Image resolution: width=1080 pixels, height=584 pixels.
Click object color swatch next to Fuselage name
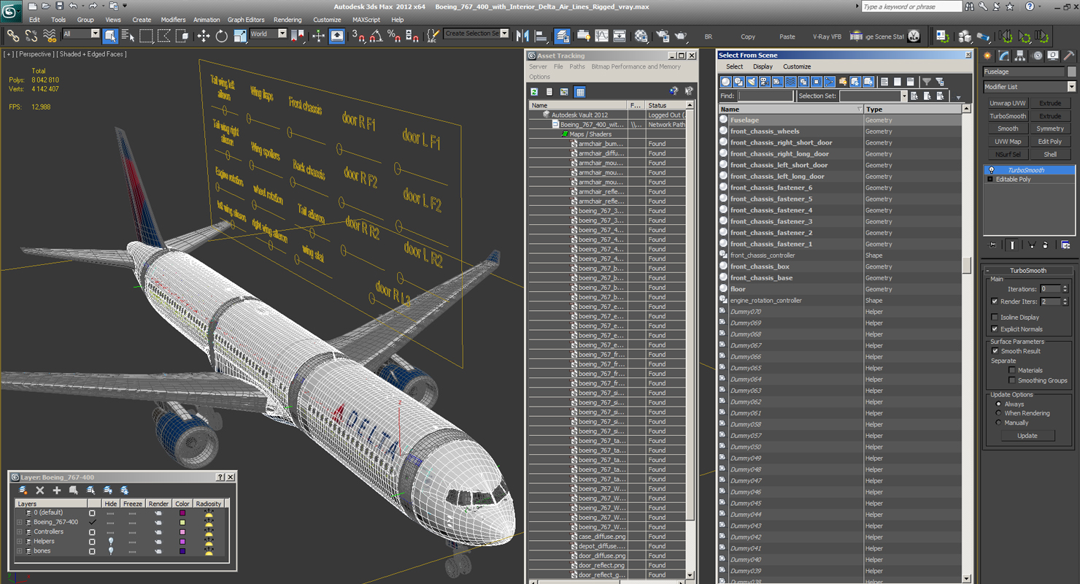tap(1071, 72)
